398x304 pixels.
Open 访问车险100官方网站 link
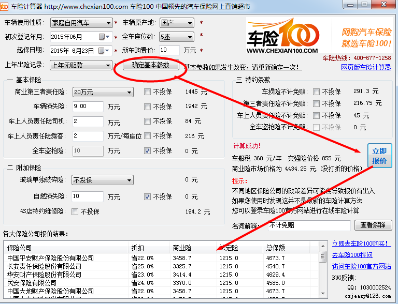[x=361, y=266]
